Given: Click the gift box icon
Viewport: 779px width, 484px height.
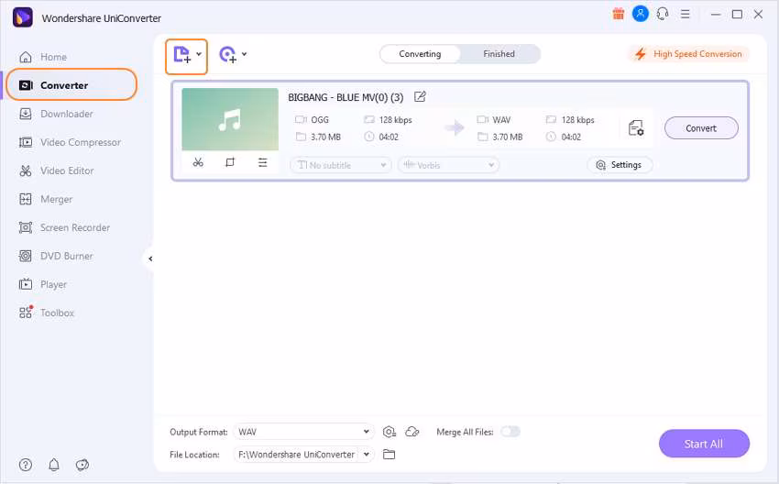Looking at the screenshot, I should (618, 14).
